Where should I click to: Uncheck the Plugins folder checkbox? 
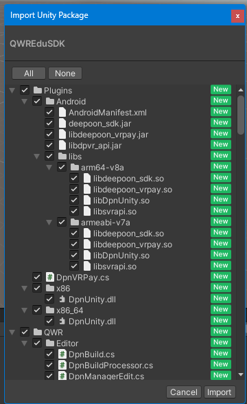tap(25, 90)
